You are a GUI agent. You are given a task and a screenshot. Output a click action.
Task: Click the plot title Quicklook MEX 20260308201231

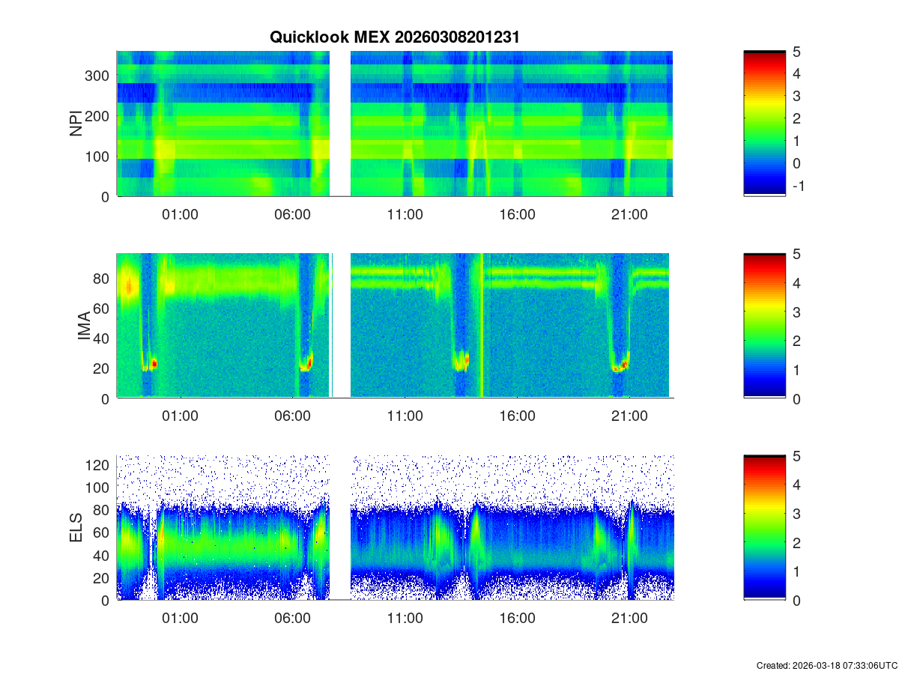394,37
